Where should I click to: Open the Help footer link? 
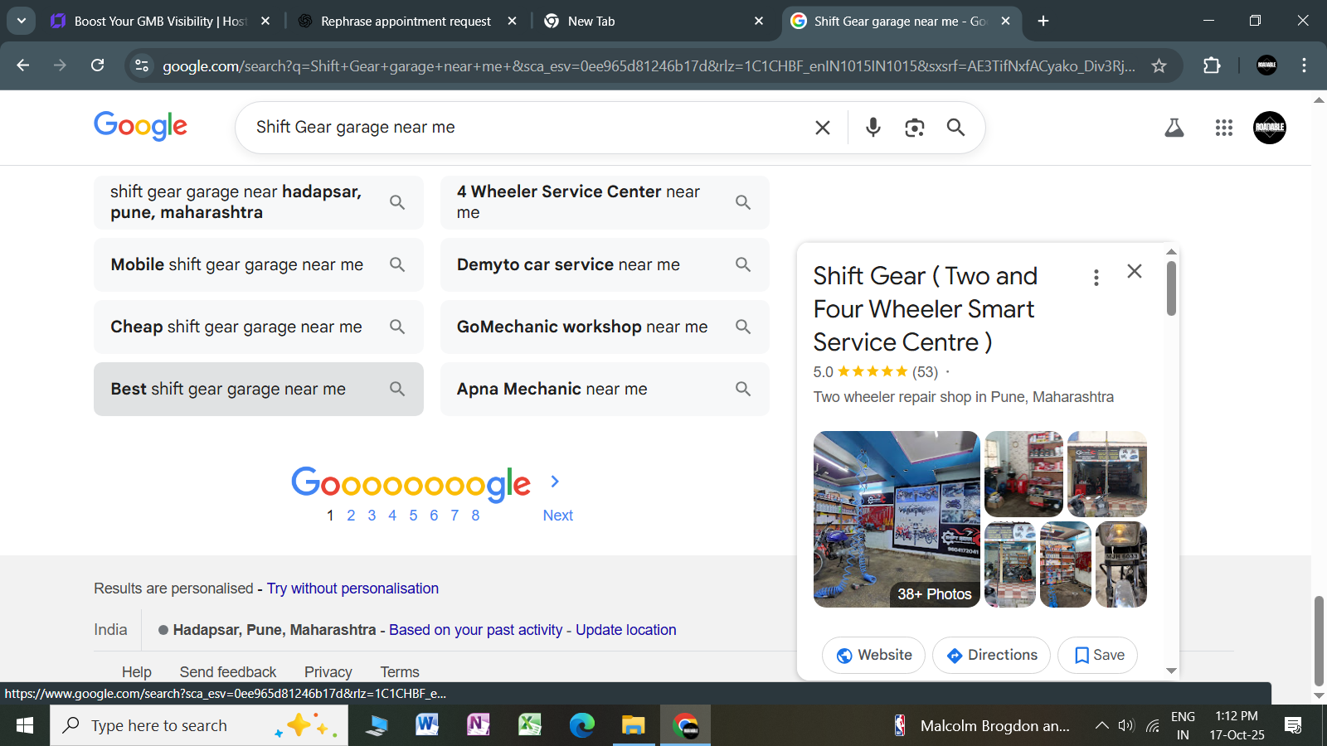(x=137, y=672)
